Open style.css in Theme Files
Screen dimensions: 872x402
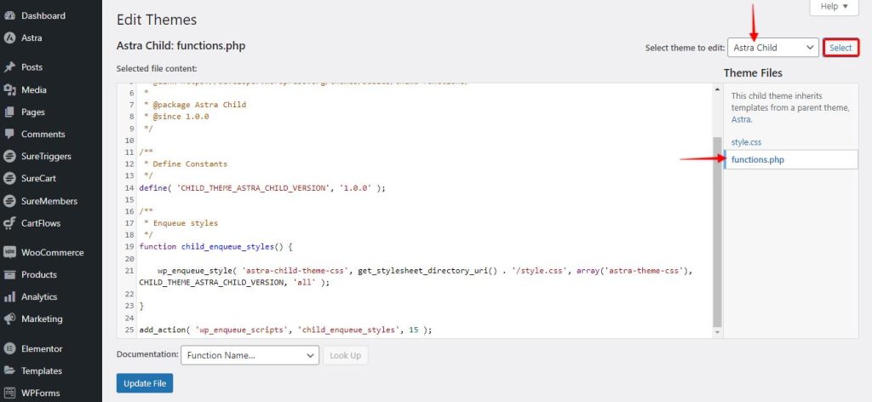(x=746, y=141)
